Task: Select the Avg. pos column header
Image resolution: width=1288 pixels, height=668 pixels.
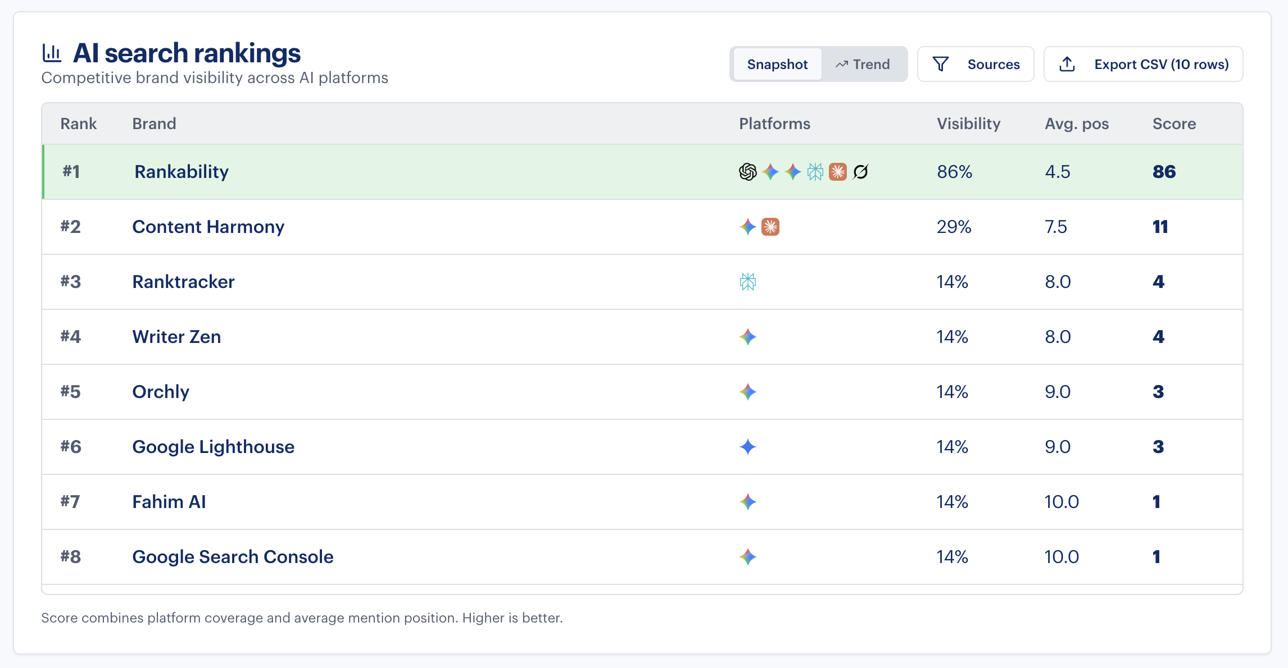Action: tap(1077, 123)
